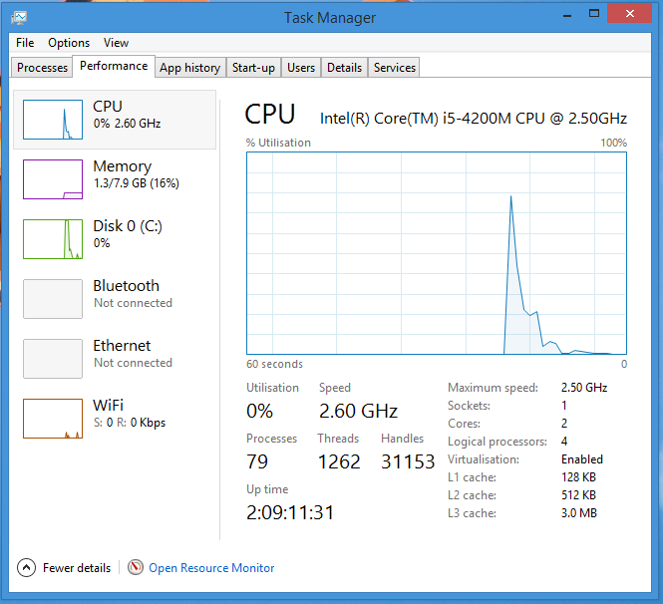The width and height of the screenshot is (663, 604).
Task: Select the WiFi mini graph thumbnail
Action: (53, 419)
